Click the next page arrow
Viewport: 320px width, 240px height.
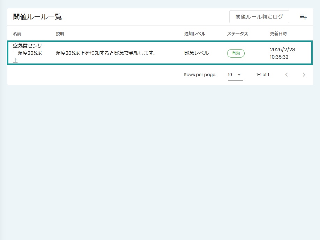(x=304, y=74)
